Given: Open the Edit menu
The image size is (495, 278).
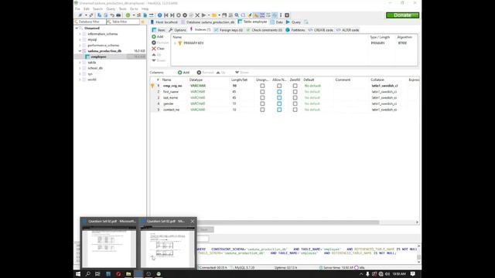Looking at the screenshot, I should [87, 8].
